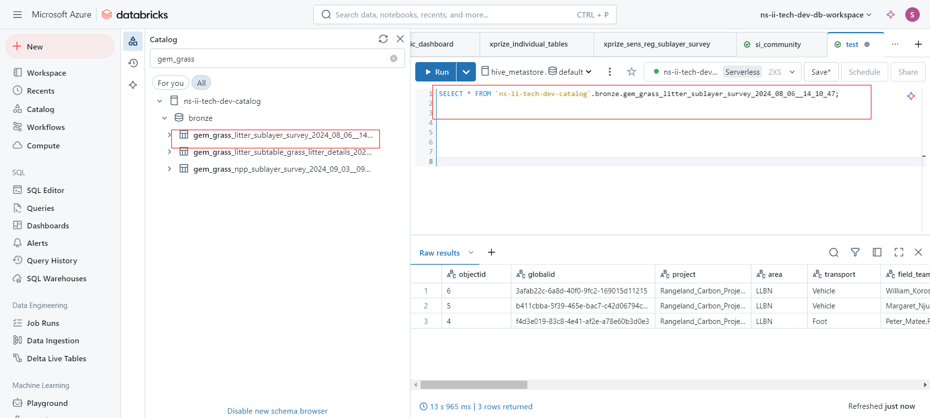The height and width of the screenshot is (418, 930).
Task: Click the Databricks logo
Action: pos(135,15)
